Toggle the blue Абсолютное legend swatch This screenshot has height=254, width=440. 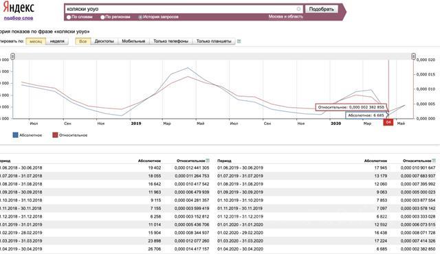coord(15,135)
